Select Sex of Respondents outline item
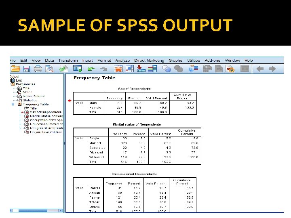The height and width of the screenshot is (218, 291). pos(46,112)
